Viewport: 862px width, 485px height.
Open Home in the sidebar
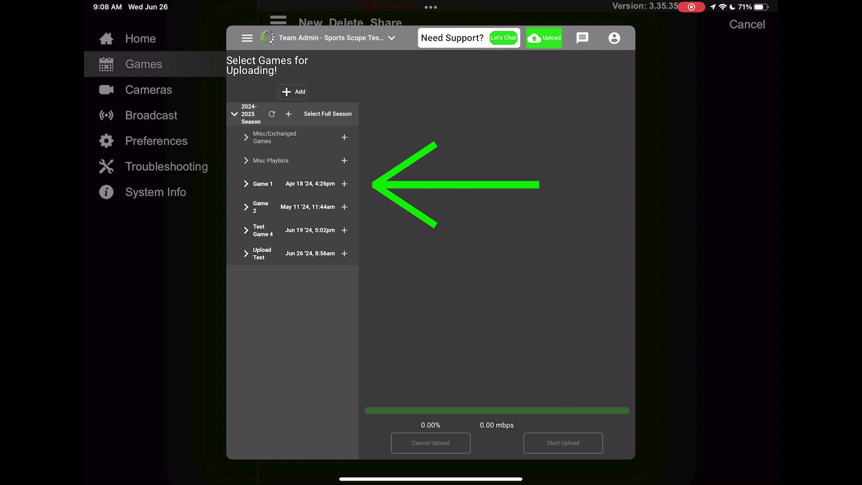(x=155, y=39)
